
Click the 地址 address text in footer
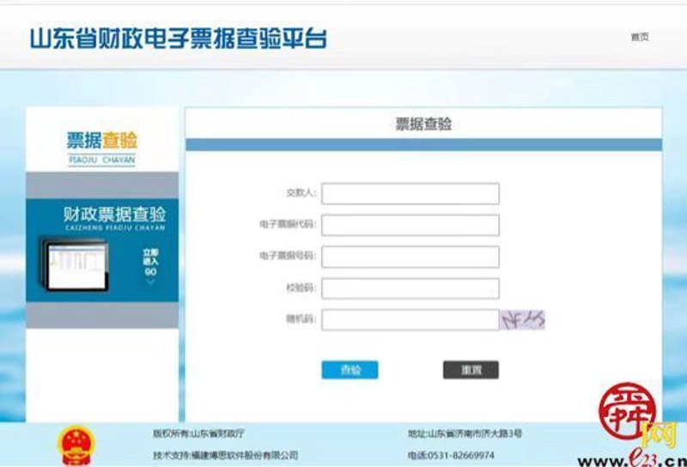(x=465, y=434)
